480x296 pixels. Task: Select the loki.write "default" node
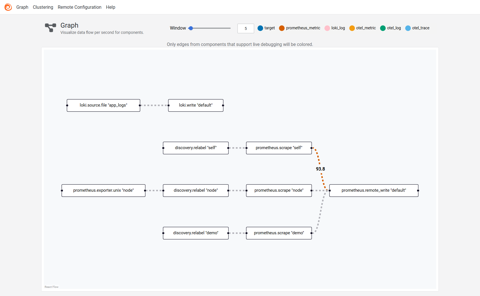pyautogui.click(x=196, y=105)
